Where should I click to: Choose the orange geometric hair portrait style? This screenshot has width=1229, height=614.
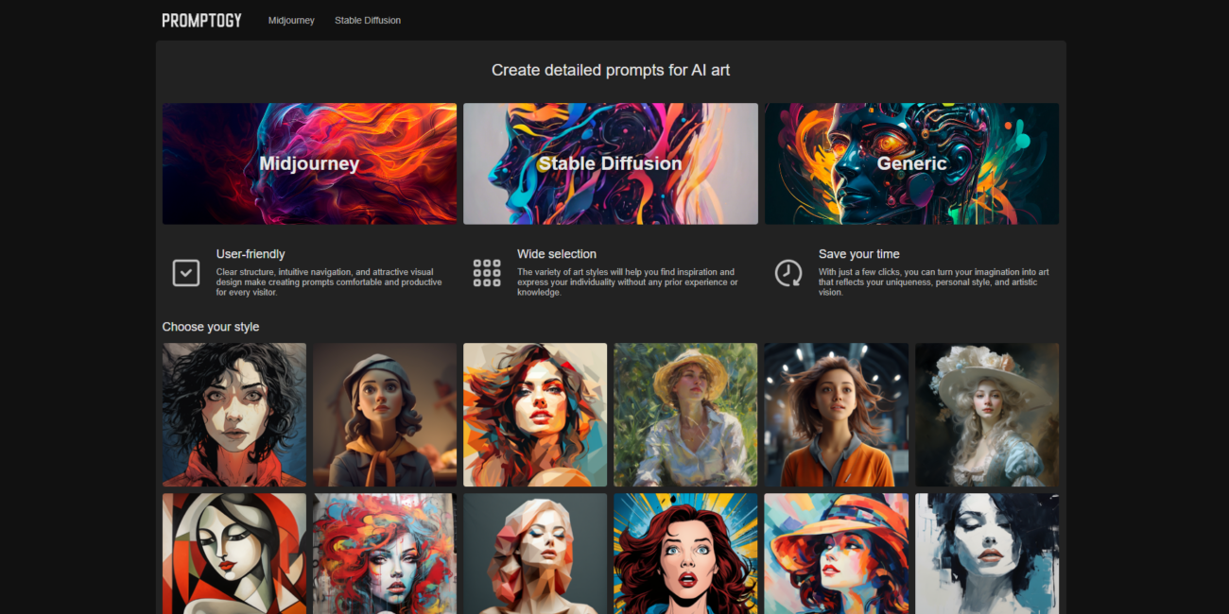tap(535, 415)
